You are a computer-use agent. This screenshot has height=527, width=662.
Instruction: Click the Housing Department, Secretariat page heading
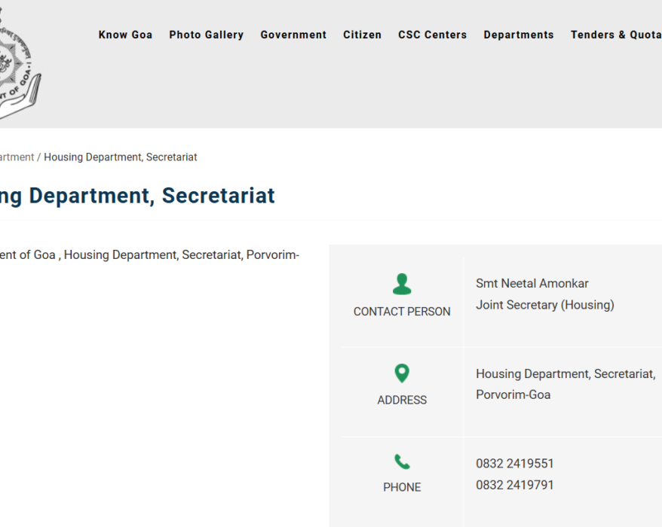pos(137,196)
